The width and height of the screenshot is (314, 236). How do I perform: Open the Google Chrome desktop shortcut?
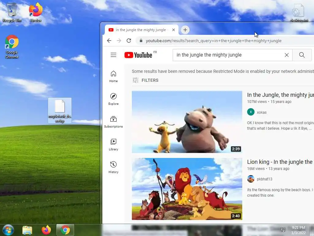tap(12, 47)
